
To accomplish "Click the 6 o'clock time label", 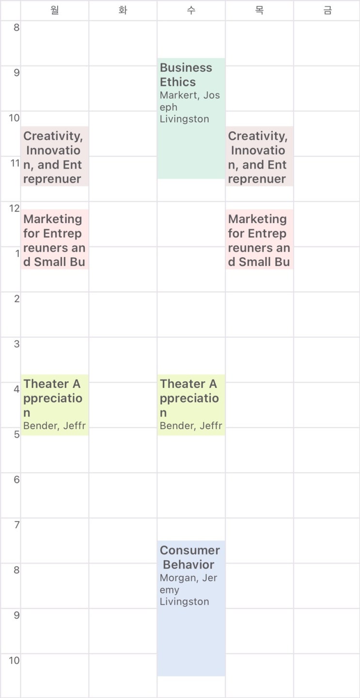I will click(16, 480).
